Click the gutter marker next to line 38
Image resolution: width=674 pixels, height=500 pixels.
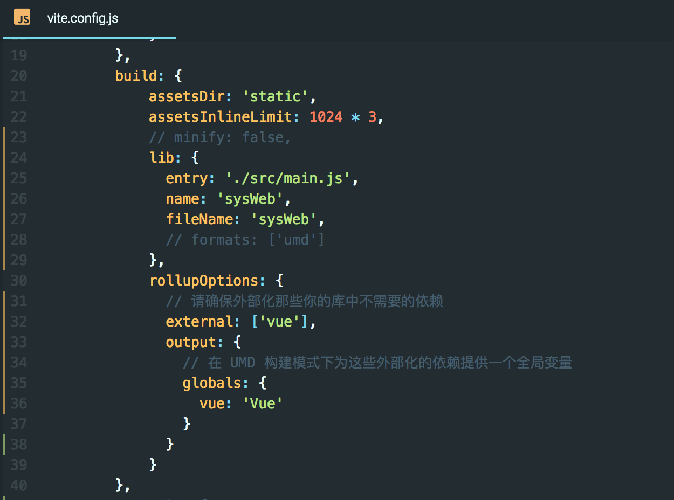(x=4, y=444)
